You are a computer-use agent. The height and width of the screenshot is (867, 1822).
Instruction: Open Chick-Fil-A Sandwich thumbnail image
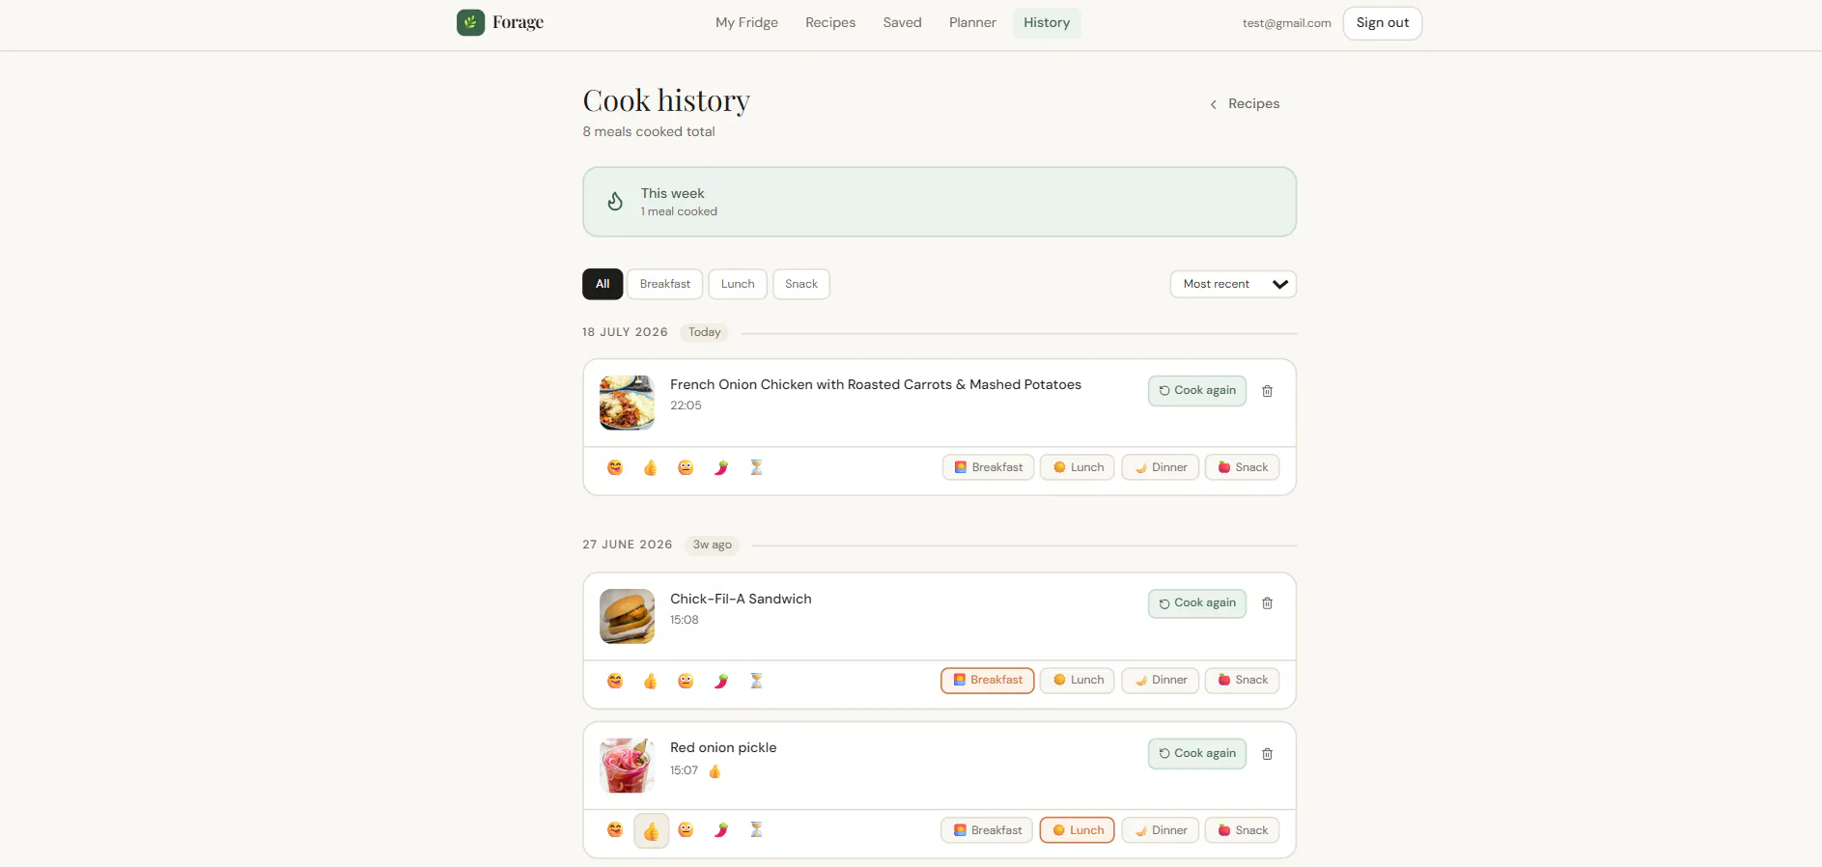tap(627, 616)
